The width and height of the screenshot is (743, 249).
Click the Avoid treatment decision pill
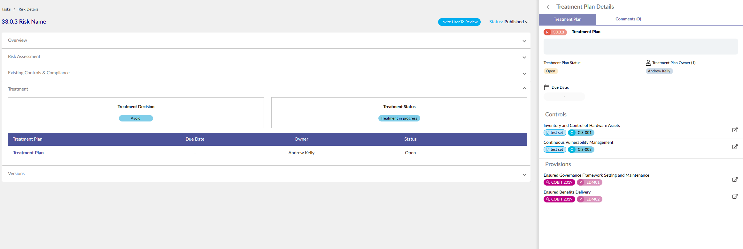coord(136,118)
